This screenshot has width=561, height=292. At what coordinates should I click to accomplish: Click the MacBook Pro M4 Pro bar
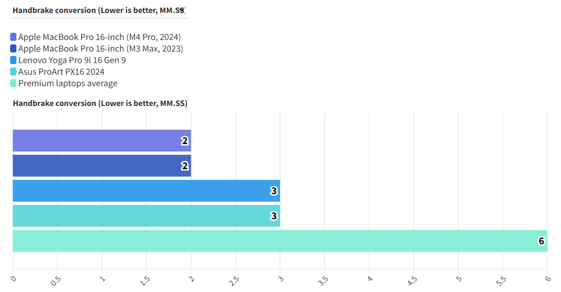click(101, 141)
